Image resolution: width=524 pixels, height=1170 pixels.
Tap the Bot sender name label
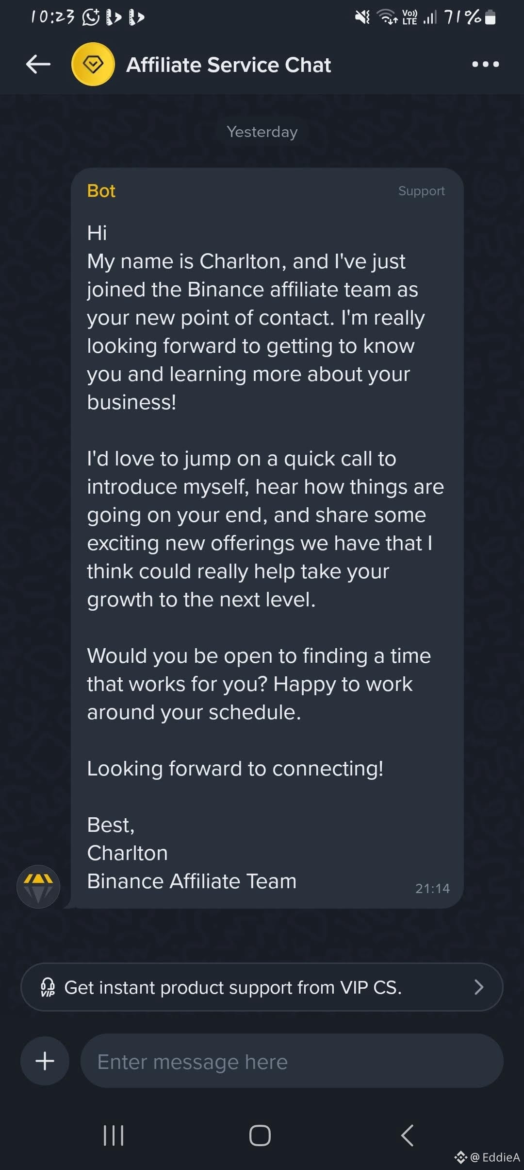(101, 191)
